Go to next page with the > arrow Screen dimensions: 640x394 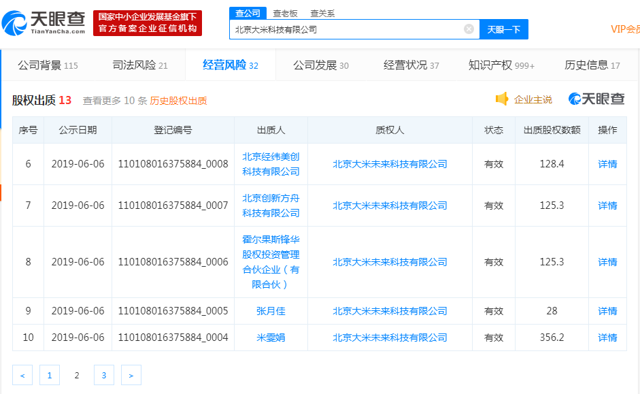[131, 375]
